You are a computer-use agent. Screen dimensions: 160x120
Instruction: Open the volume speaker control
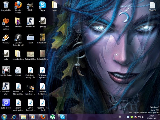pos(143,117)
